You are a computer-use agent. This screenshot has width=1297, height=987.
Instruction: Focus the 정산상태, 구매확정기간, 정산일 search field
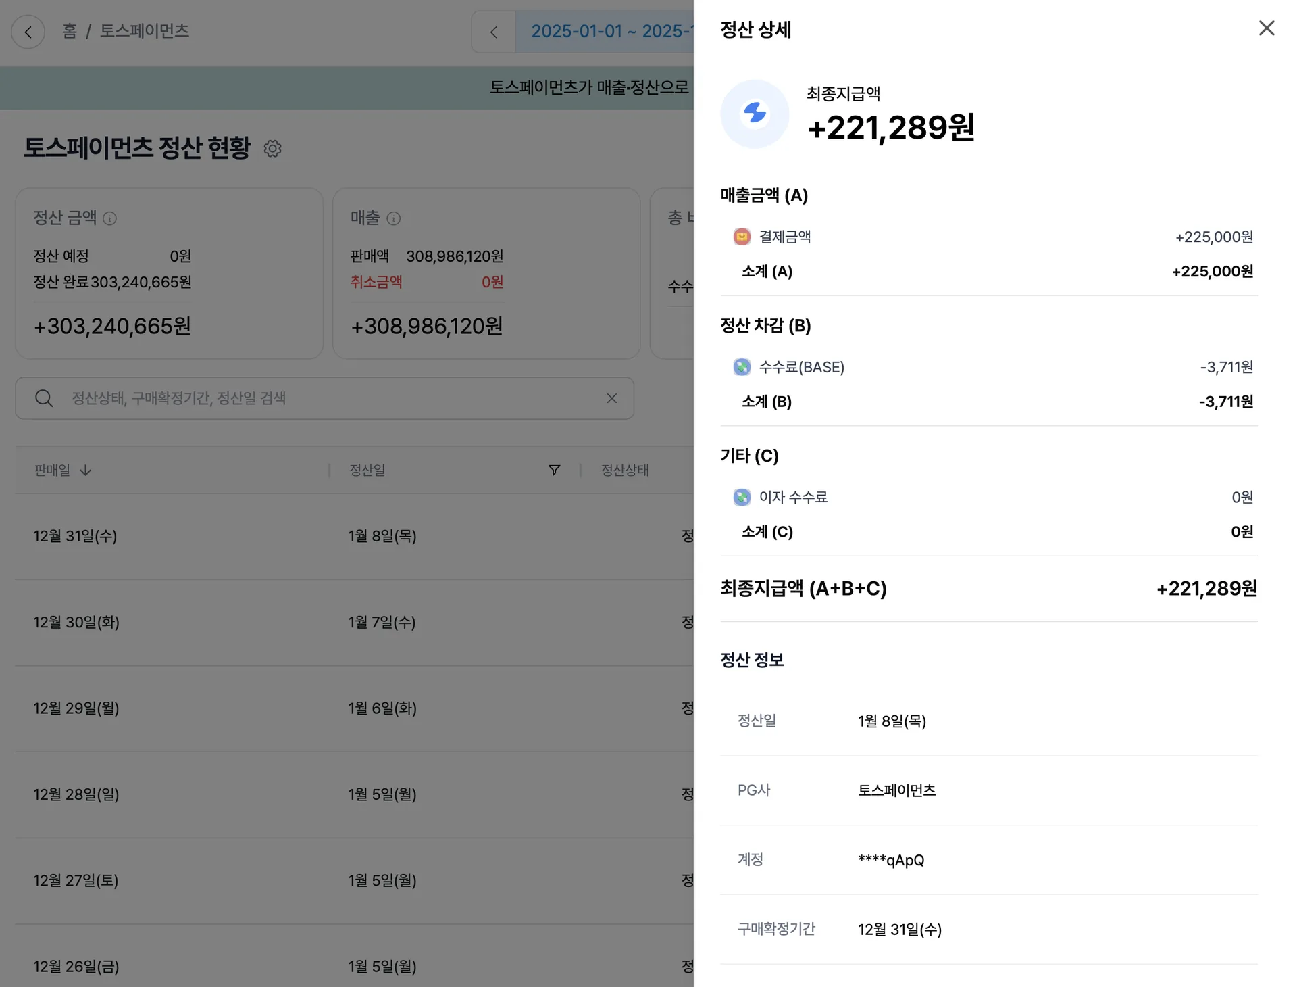tap(324, 398)
